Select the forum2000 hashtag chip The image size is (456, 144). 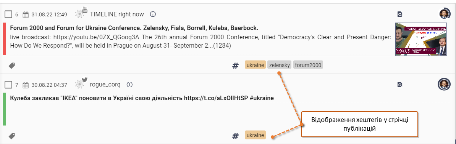pyautogui.click(x=308, y=65)
